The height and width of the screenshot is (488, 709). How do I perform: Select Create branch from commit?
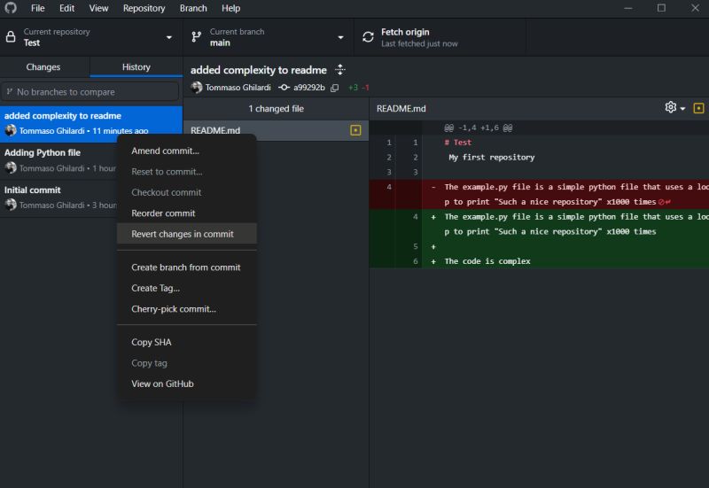click(x=187, y=267)
